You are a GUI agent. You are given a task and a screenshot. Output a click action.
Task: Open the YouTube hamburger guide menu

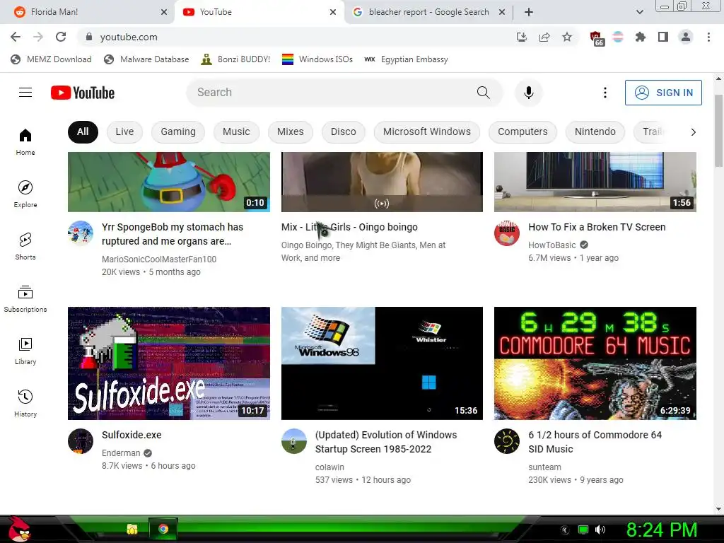(x=25, y=93)
